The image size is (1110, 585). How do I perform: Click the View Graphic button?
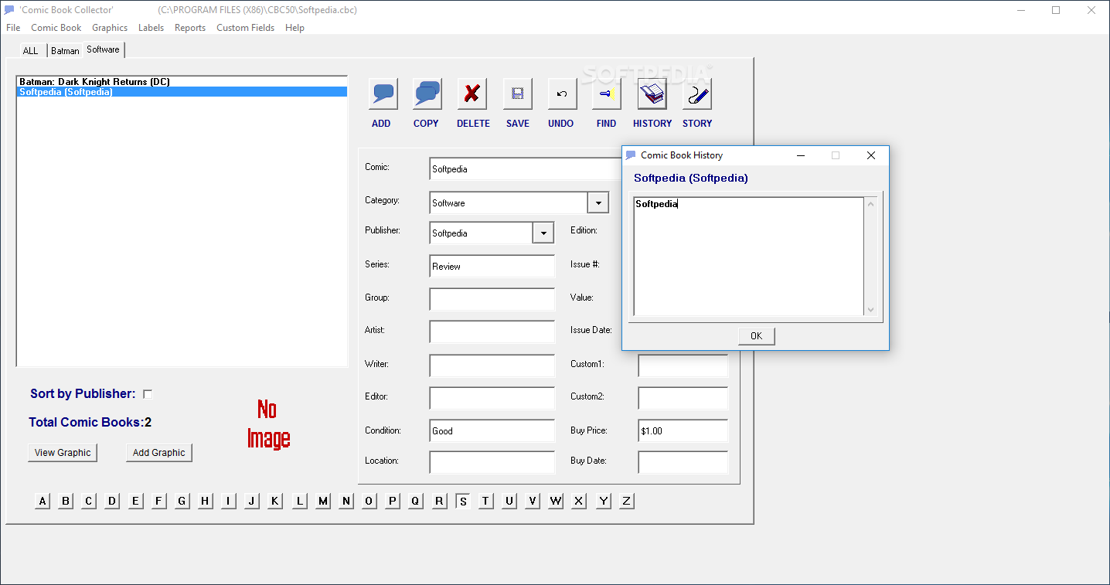pos(63,453)
